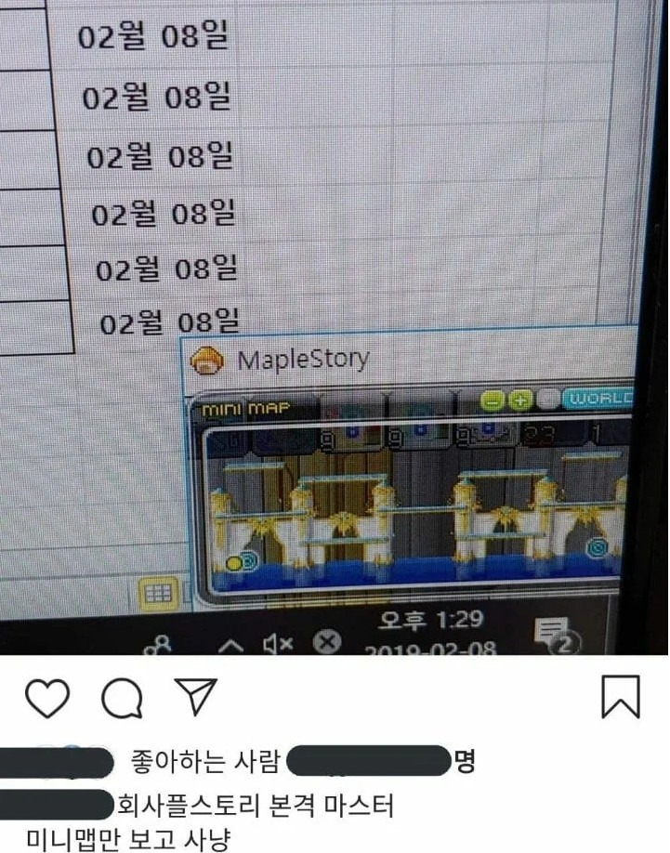Open comments with the speech bubble icon
The height and width of the screenshot is (853, 670).
click(x=123, y=698)
